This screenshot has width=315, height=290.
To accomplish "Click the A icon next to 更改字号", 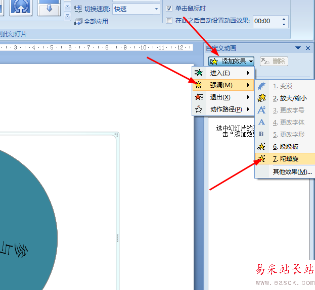I will [x=261, y=110].
